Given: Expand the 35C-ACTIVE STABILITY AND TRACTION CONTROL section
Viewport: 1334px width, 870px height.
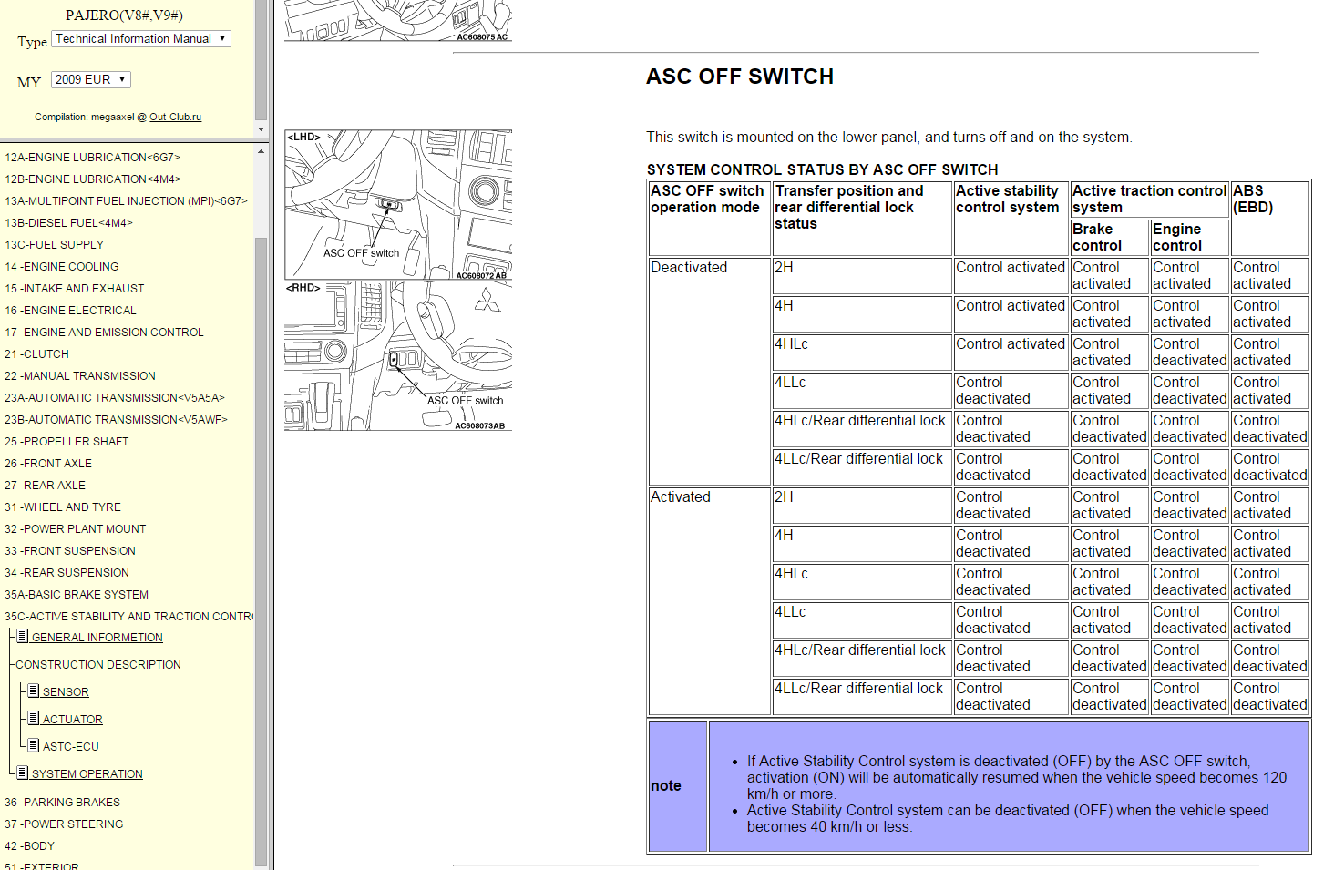Looking at the screenshot, I should coord(128,617).
